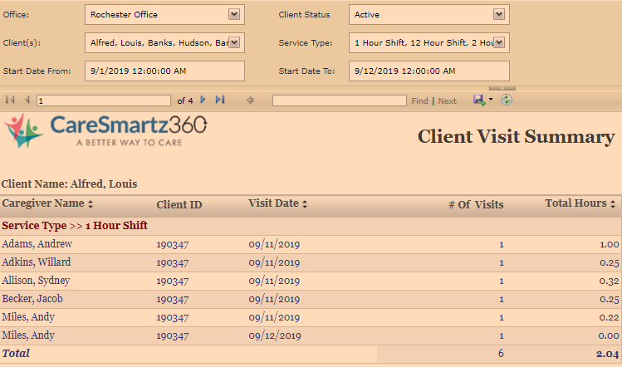
Task: Click the Next search link
Action: [447, 100]
